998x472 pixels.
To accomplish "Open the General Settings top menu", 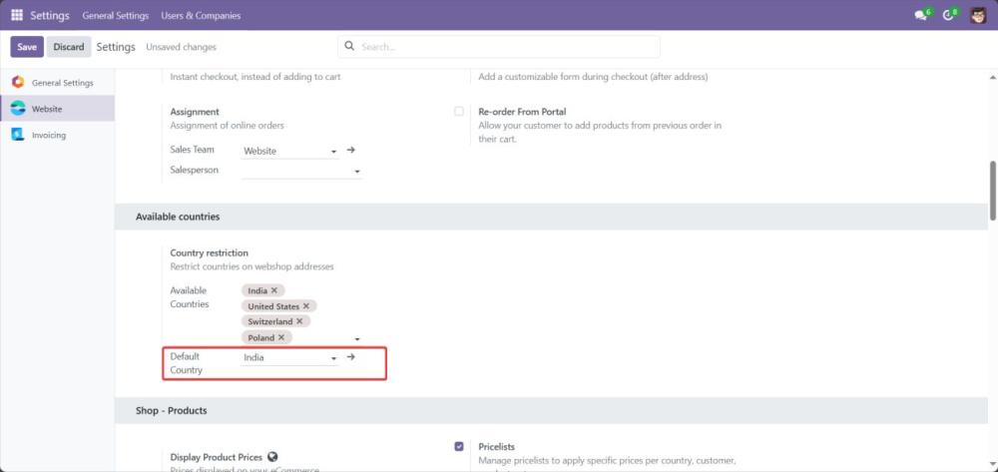I will pyautogui.click(x=115, y=15).
